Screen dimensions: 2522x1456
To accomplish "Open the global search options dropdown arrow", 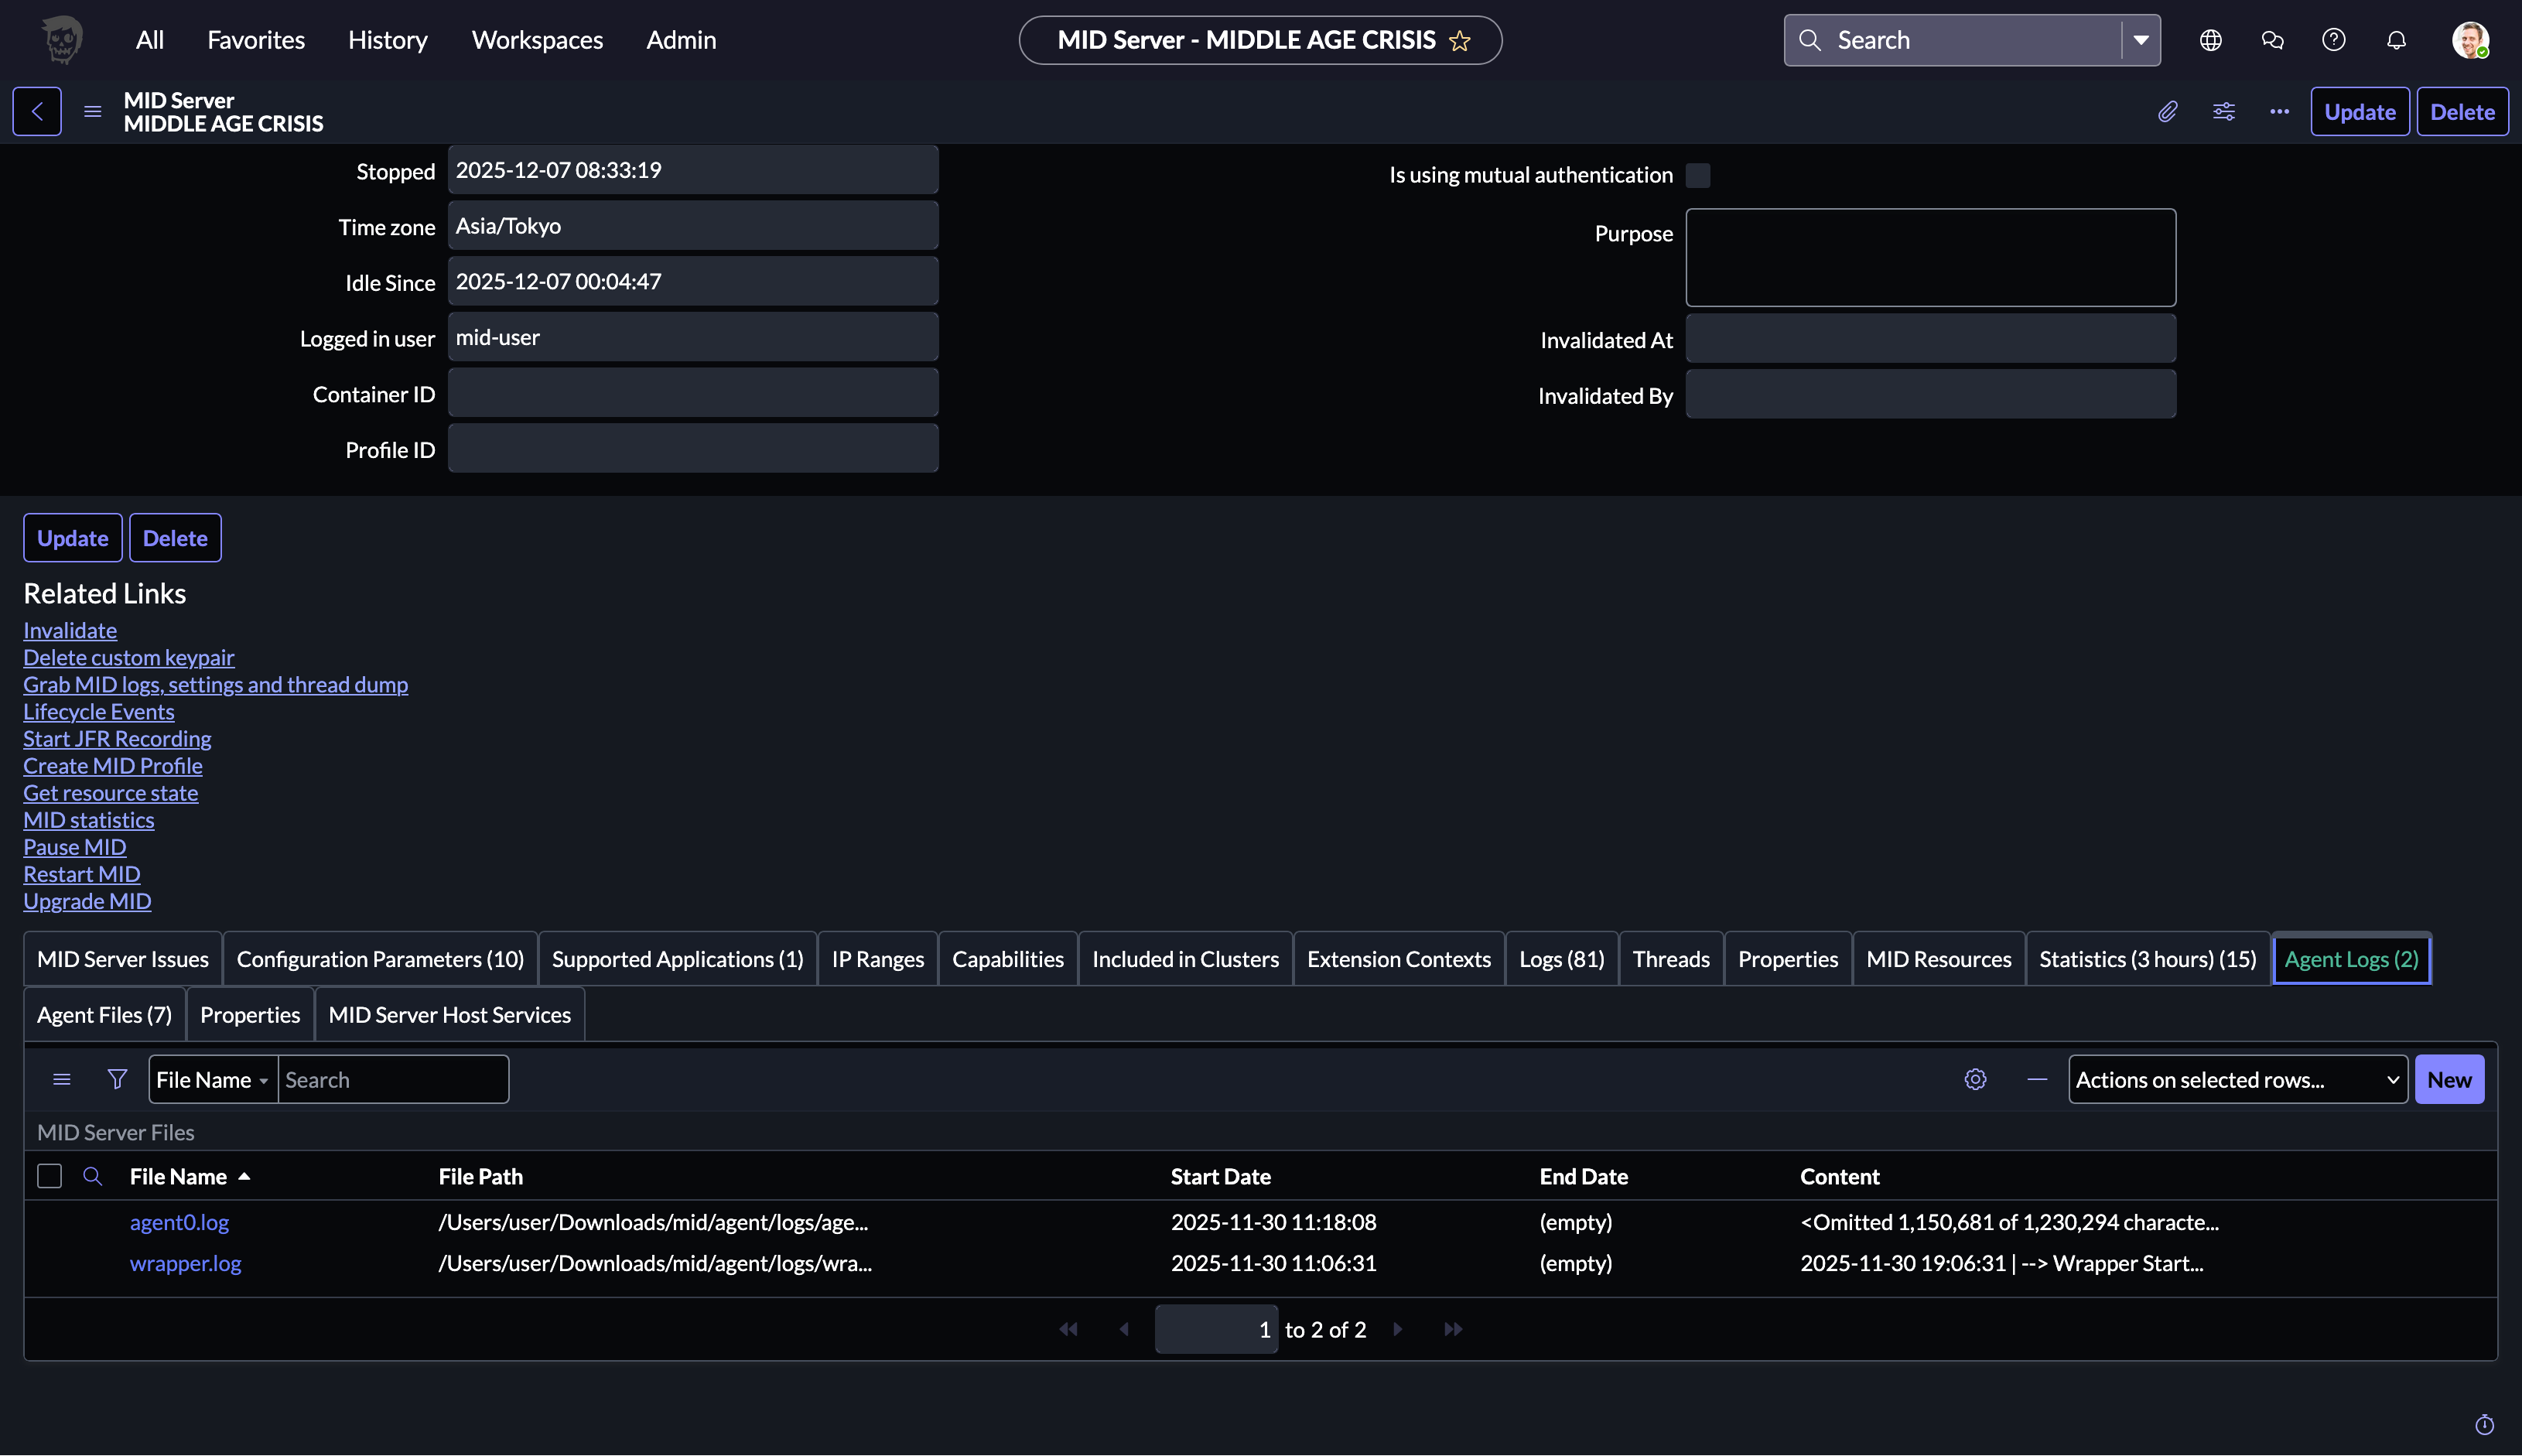I will tap(2141, 40).
